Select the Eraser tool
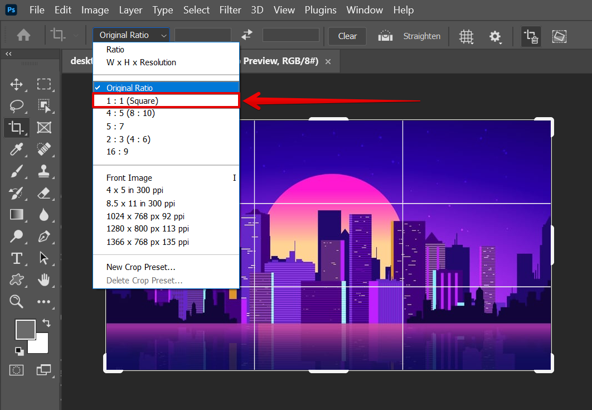The height and width of the screenshot is (410, 592). coord(44,193)
